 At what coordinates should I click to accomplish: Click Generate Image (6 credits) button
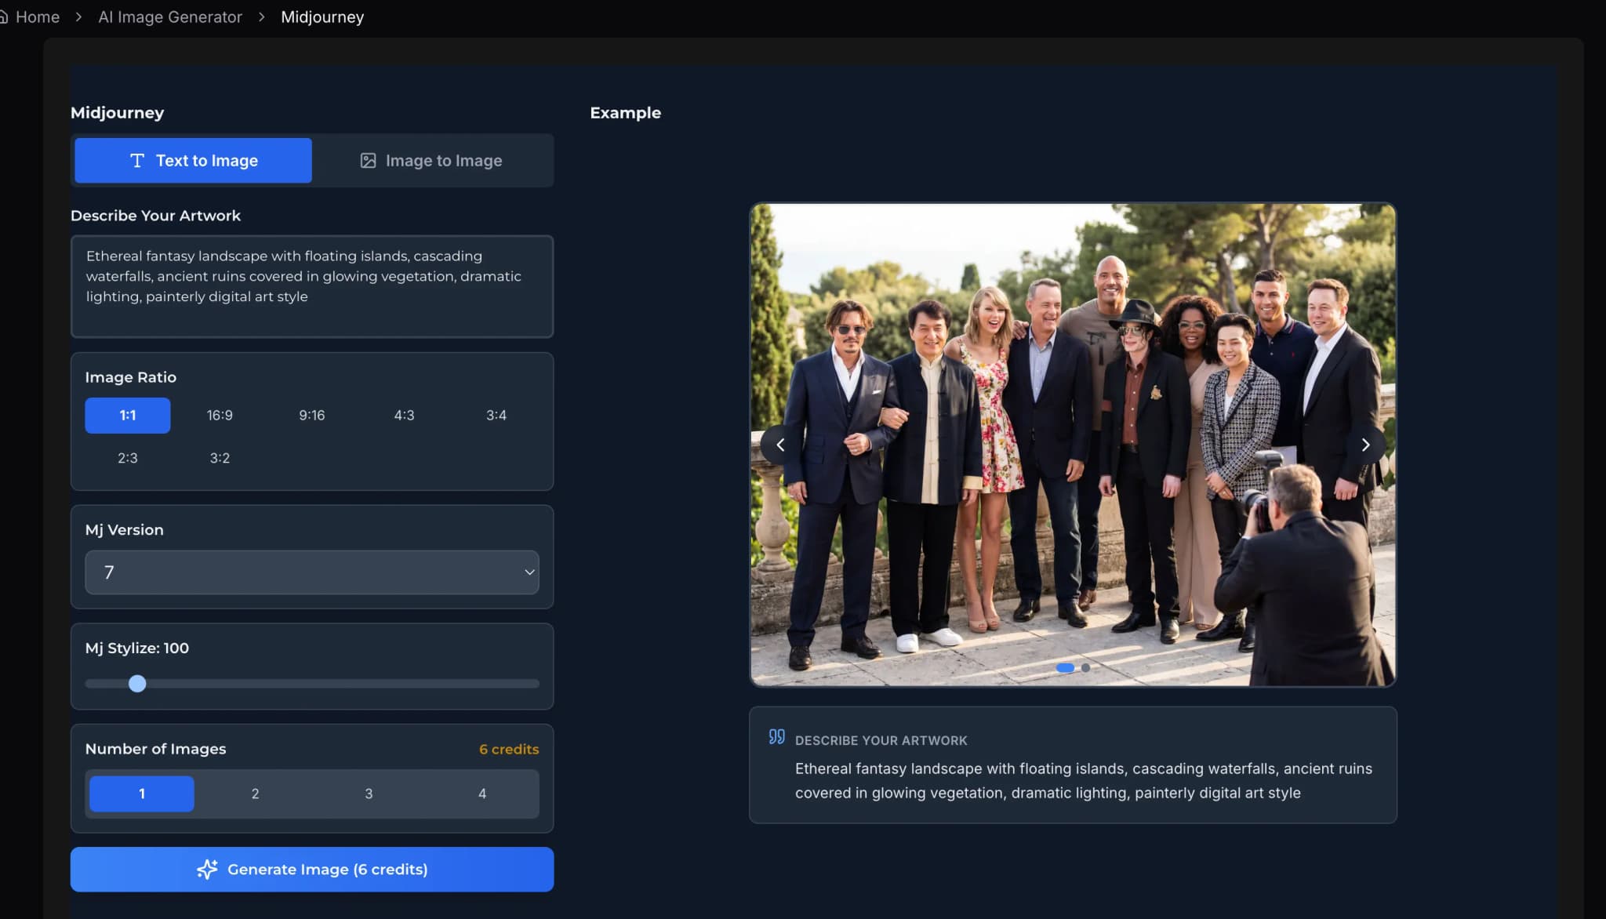tap(311, 869)
